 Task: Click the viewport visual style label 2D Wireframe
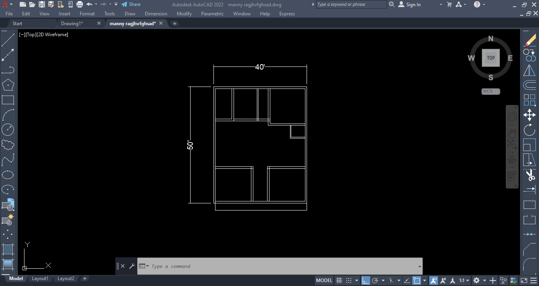click(x=52, y=35)
